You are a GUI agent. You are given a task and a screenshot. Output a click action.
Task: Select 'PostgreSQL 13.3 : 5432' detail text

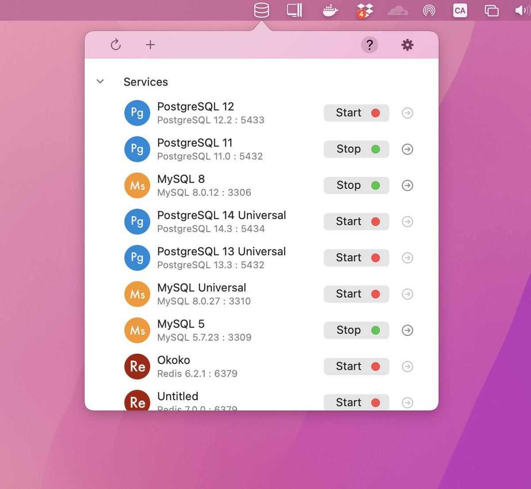[x=211, y=265]
